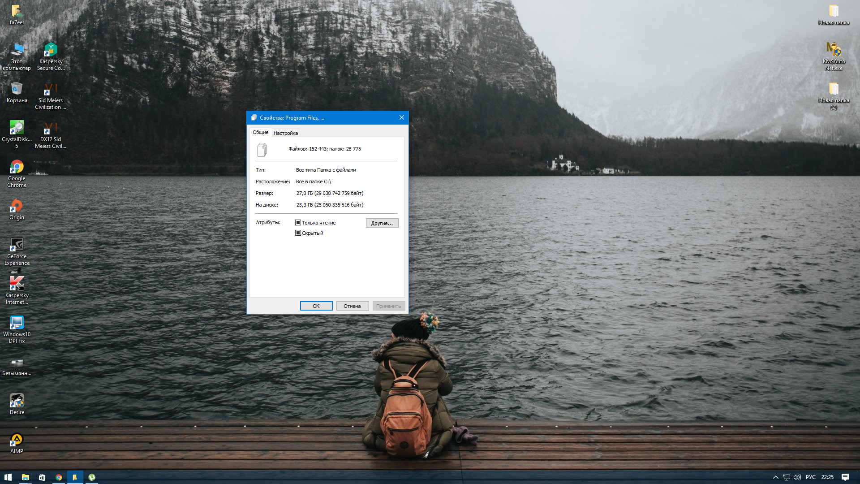Check the 'Только чтение' attribute checkbox
This screenshot has height=484, width=860.
[298, 223]
